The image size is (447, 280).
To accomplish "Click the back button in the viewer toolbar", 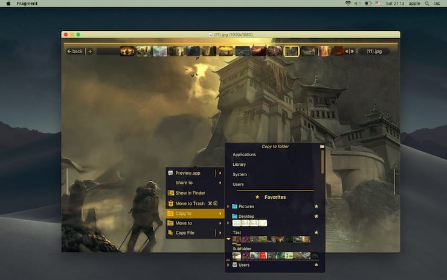I will [x=75, y=51].
